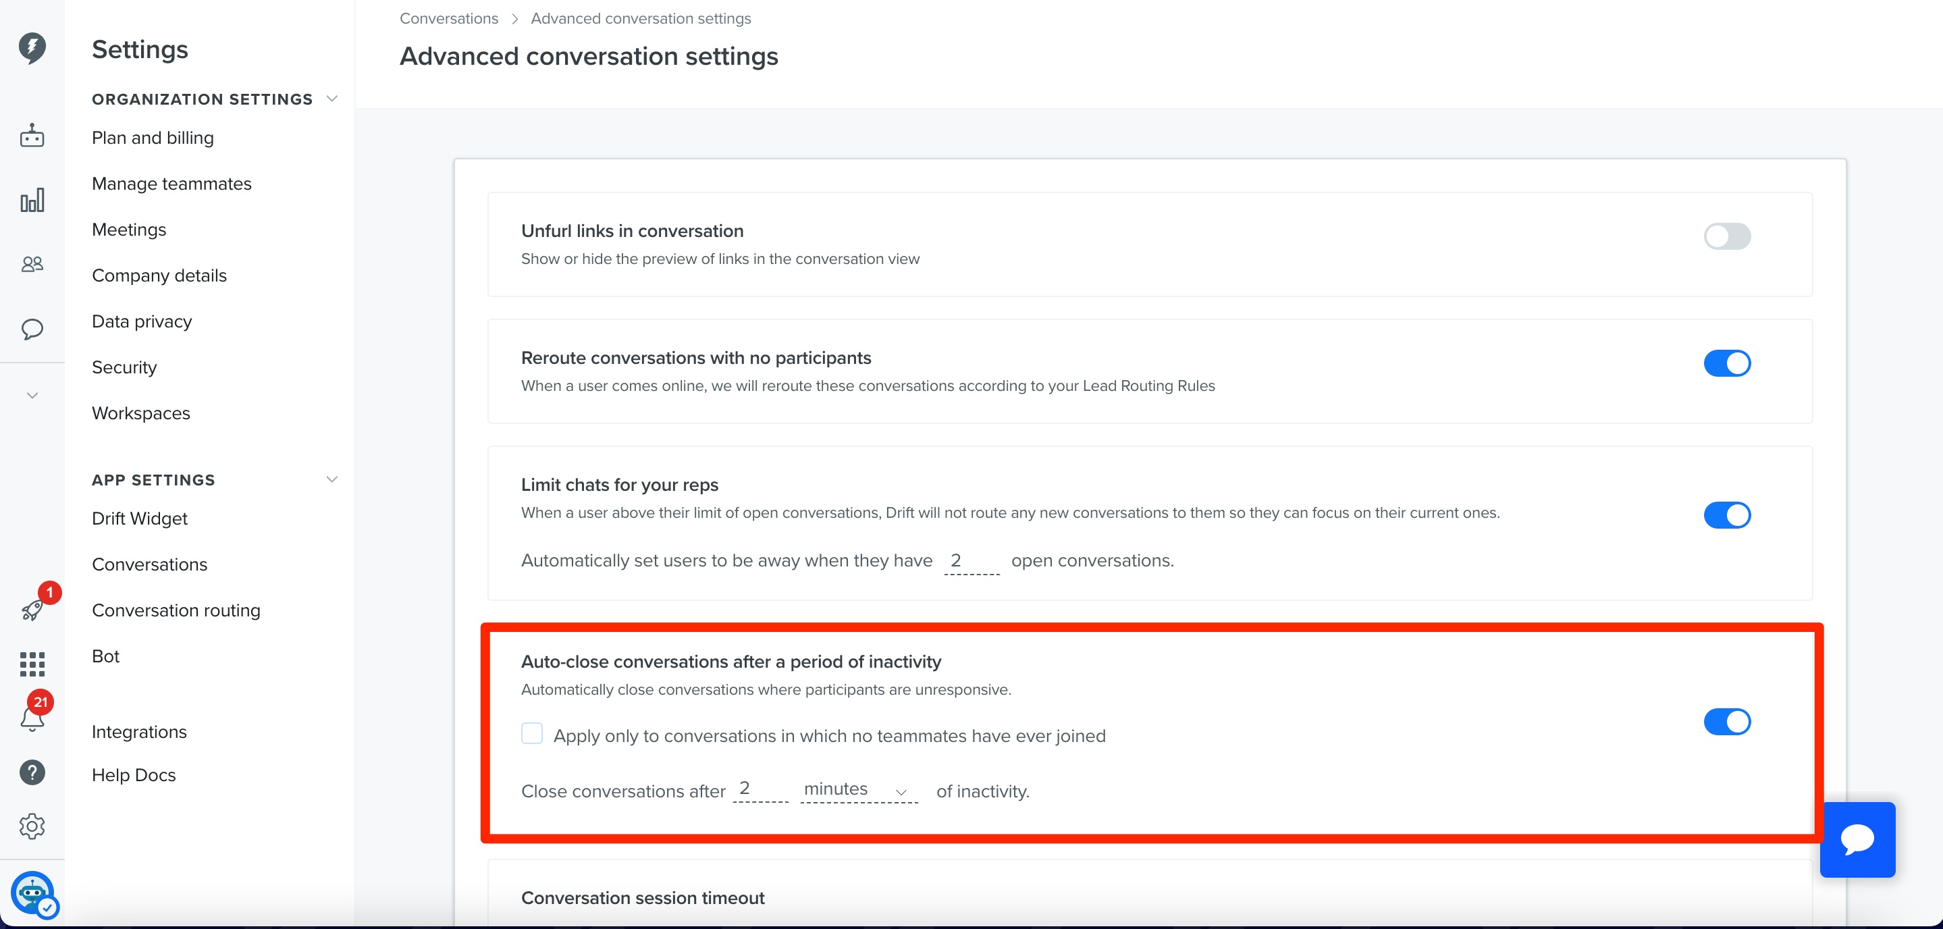The image size is (1943, 929).
Task: Toggle Limit chats for your reps switch
Action: coord(1726,515)
